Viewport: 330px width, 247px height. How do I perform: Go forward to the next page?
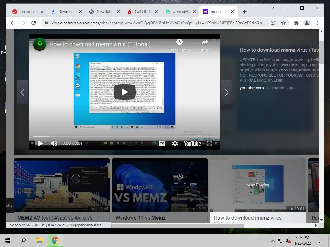pos(23,23)
